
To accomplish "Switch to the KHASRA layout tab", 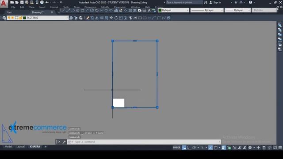I will [35, 147].
